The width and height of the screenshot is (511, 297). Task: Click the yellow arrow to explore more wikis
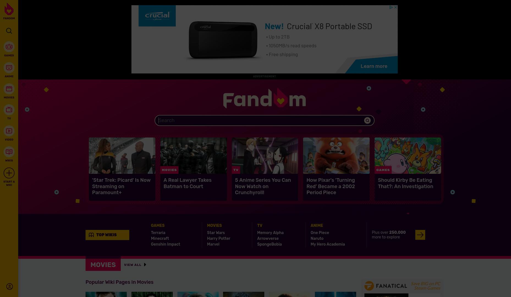[420, 235]
